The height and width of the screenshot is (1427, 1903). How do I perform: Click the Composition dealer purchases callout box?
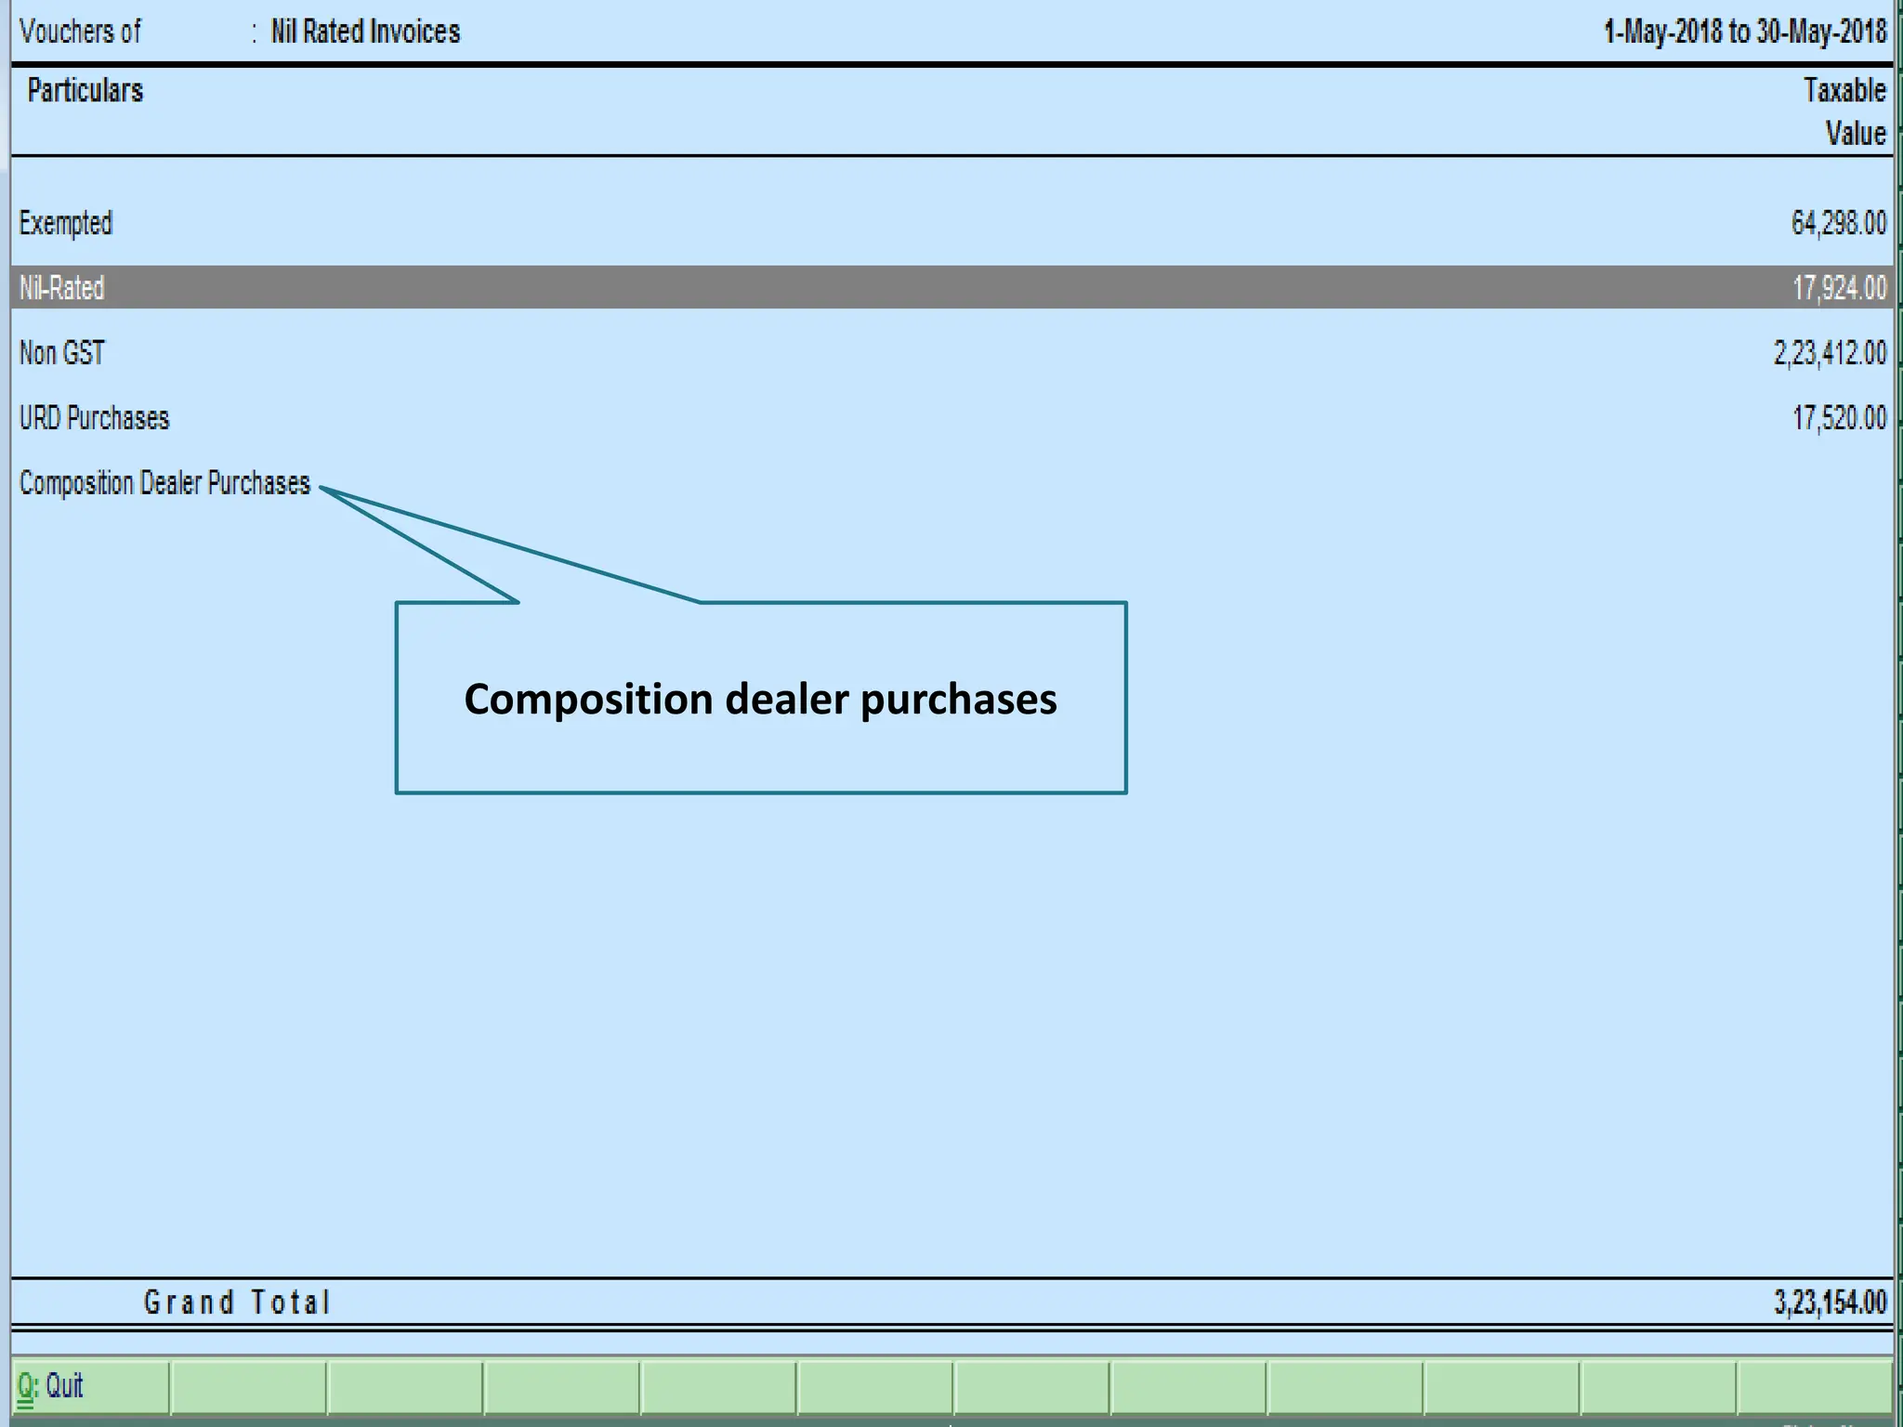pos(760,699)
